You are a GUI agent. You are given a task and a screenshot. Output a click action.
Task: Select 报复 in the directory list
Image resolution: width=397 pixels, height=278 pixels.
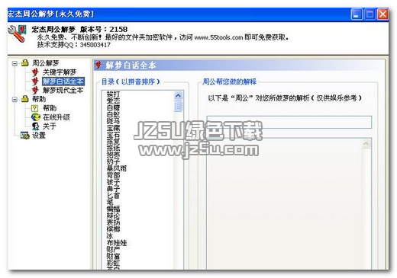point(113,142)
